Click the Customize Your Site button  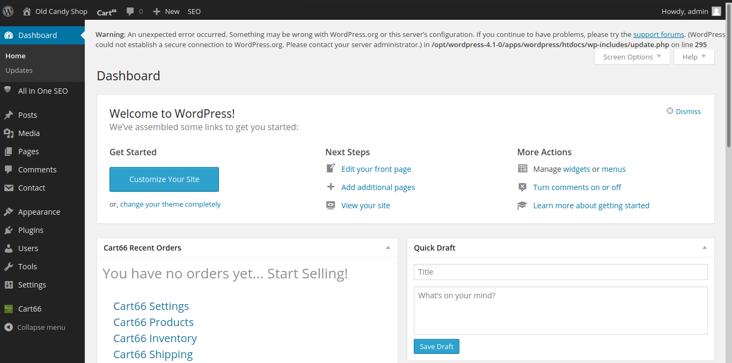pyautogui.click(x=164, y=179)
